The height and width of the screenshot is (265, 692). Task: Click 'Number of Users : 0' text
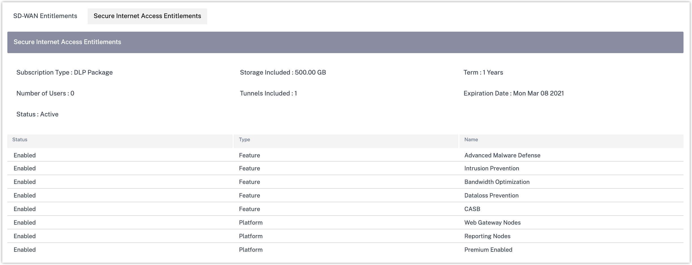pyautogui.click(x=45, y=94)
